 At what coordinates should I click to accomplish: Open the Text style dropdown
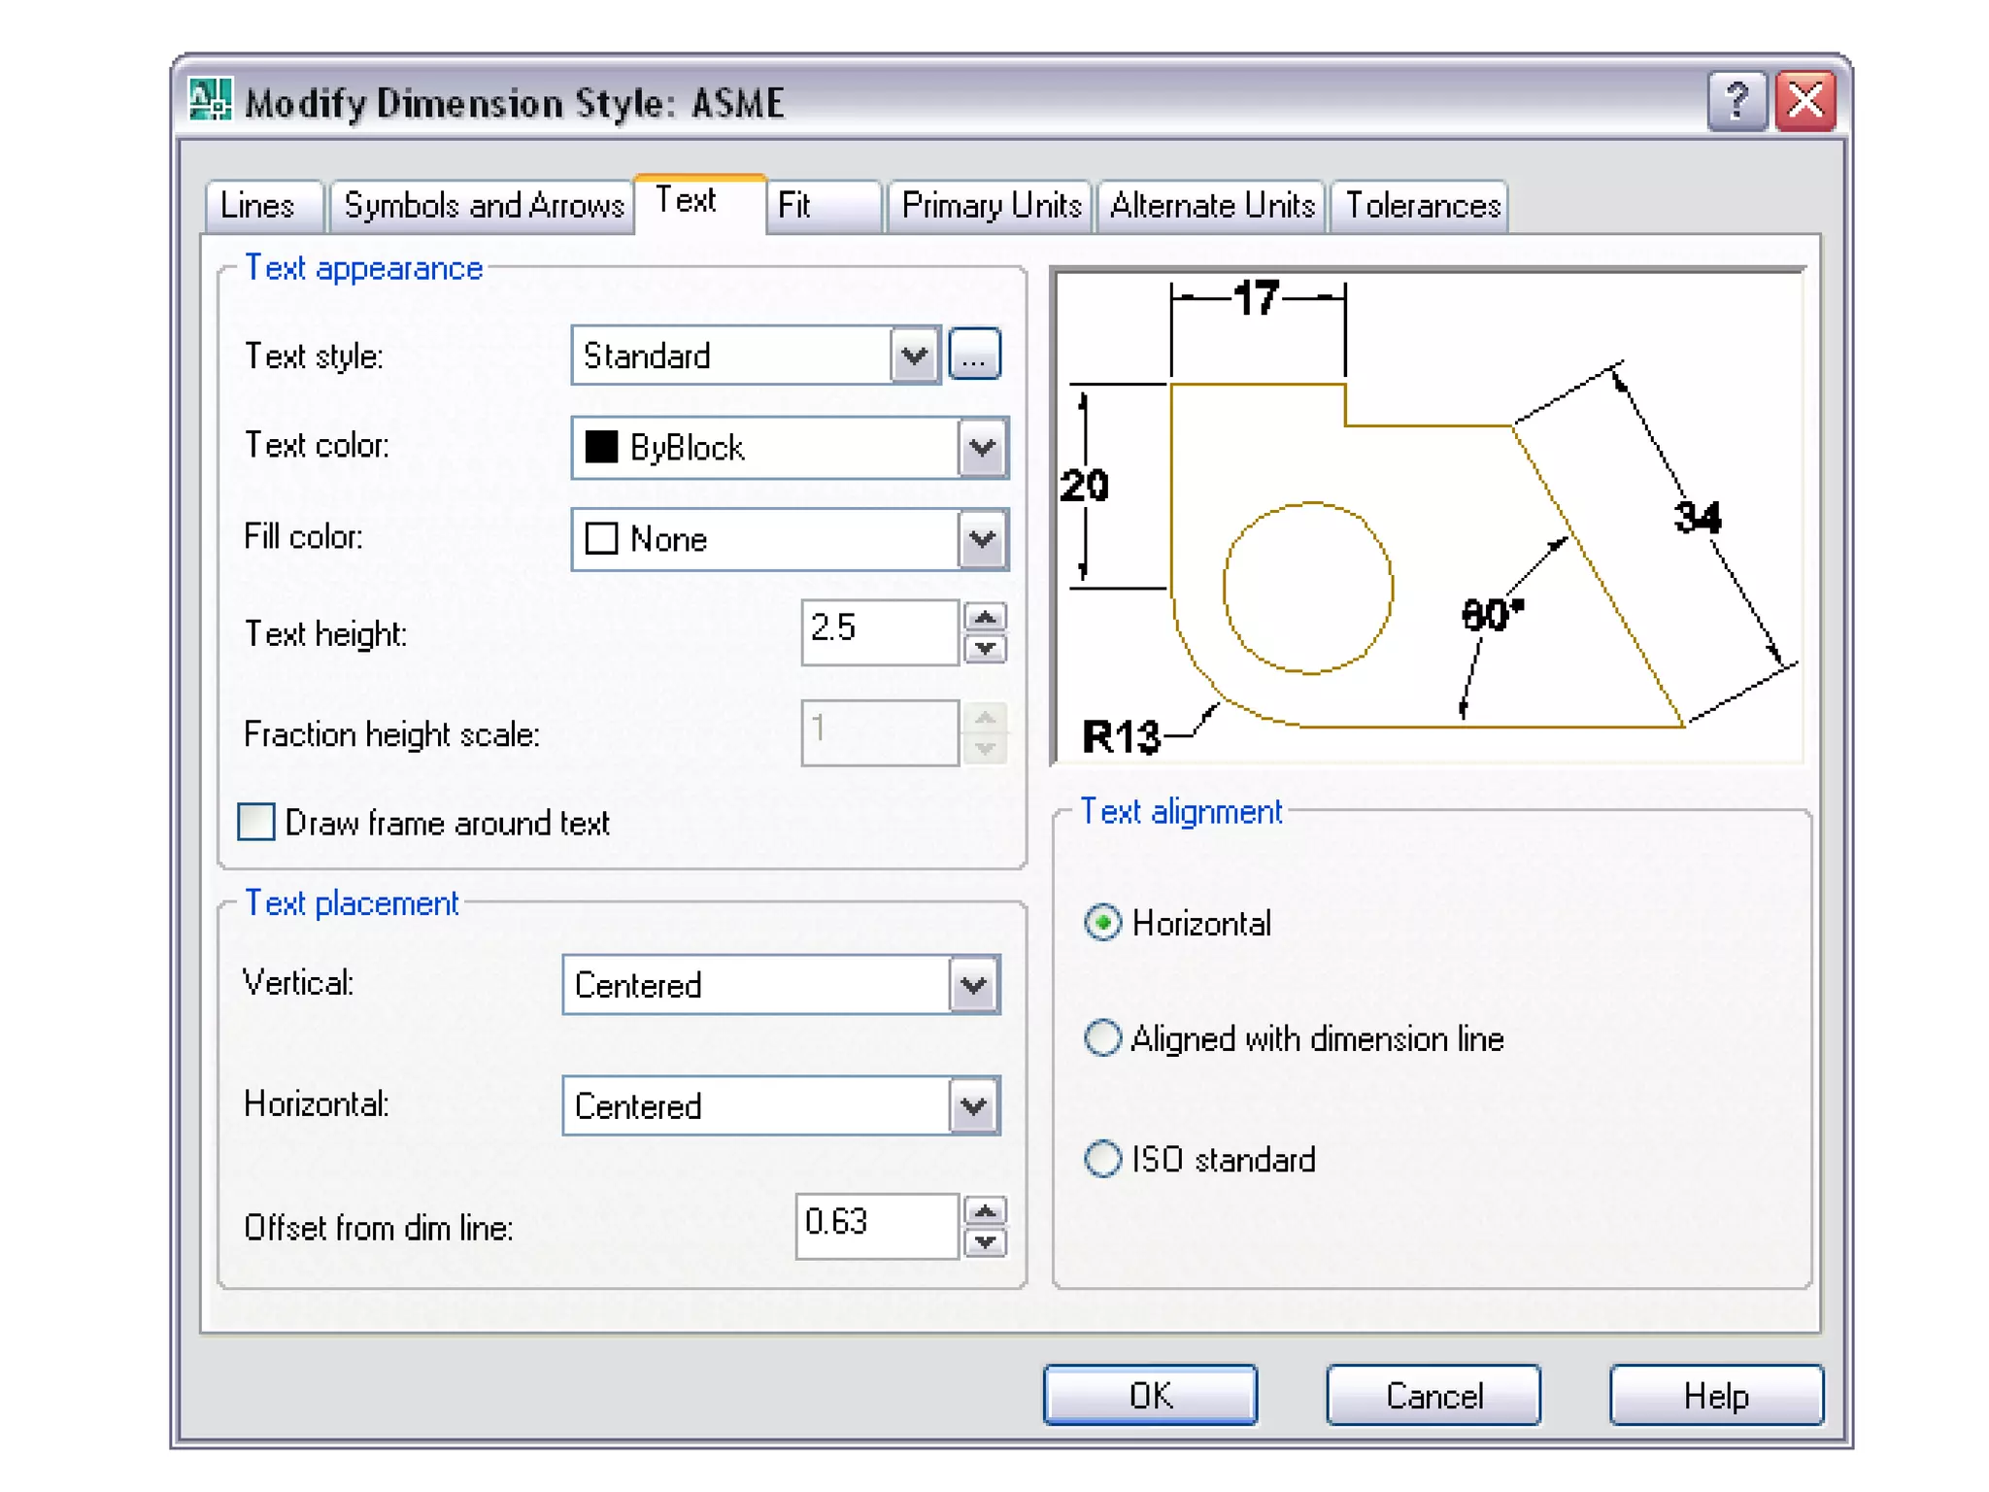point(913,356)
